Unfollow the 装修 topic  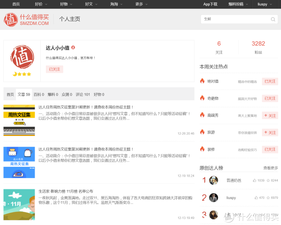270,149
